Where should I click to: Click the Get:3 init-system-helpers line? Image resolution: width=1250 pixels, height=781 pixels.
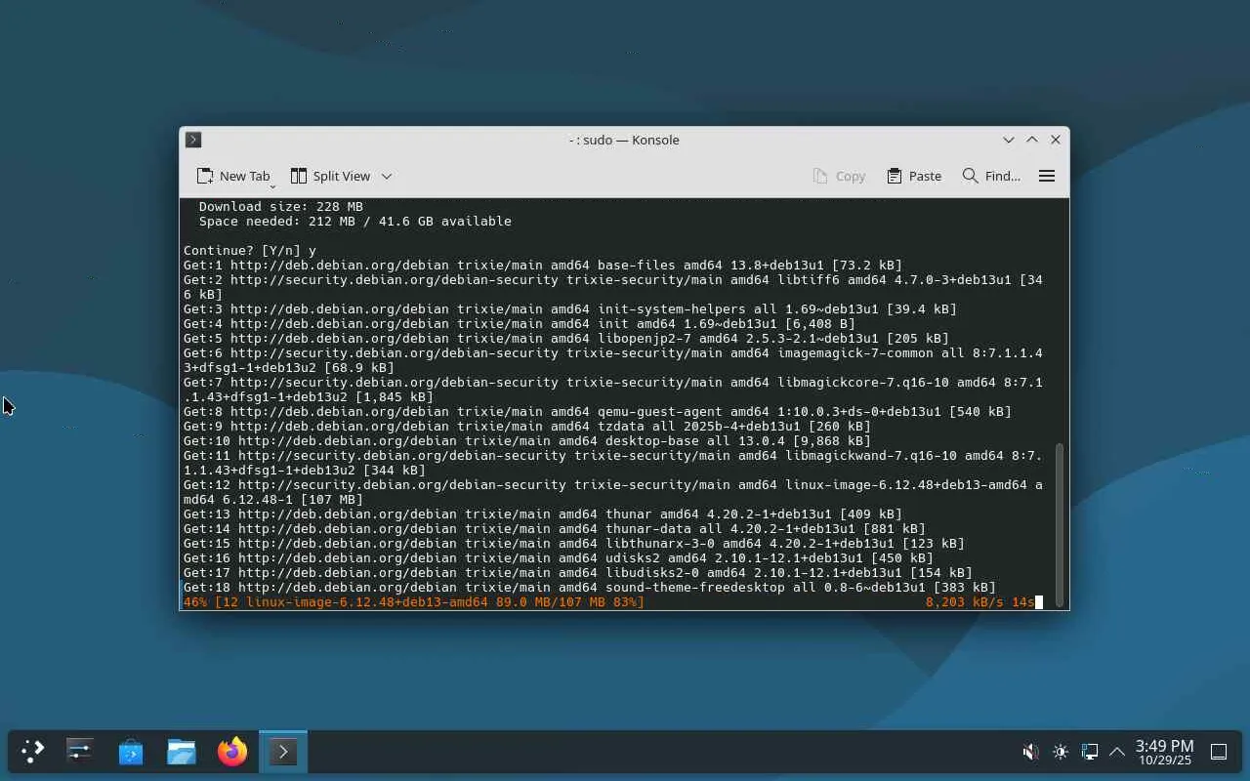570,309
